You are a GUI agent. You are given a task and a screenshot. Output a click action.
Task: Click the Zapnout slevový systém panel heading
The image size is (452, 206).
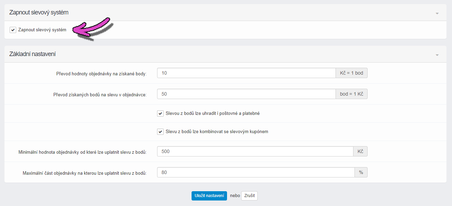tap(39, 12)
